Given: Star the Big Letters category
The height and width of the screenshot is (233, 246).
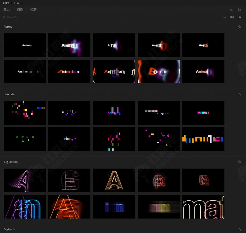Looking at the screenshot, I should pos(240,162).
